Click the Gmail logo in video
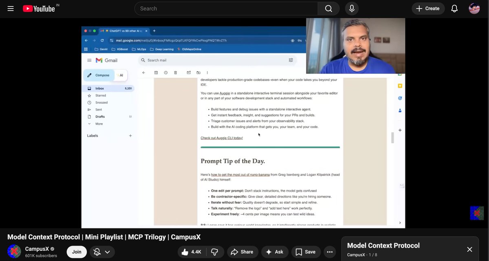The height and width of the screenshot is (261, 489). pyautogui.click(x=107, y=60)
